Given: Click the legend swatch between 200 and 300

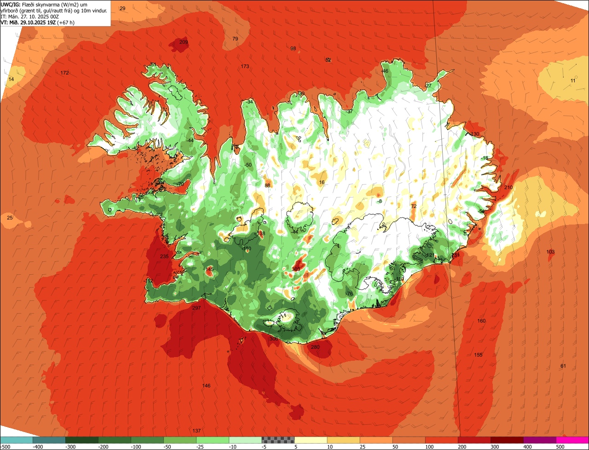Looking at the screenshot, I should pyautogui.click(x=474, y=440).
